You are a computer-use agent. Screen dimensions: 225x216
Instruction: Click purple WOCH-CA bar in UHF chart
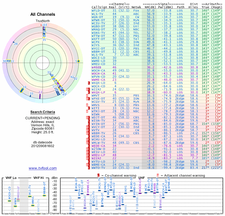[x=140, y=193]
